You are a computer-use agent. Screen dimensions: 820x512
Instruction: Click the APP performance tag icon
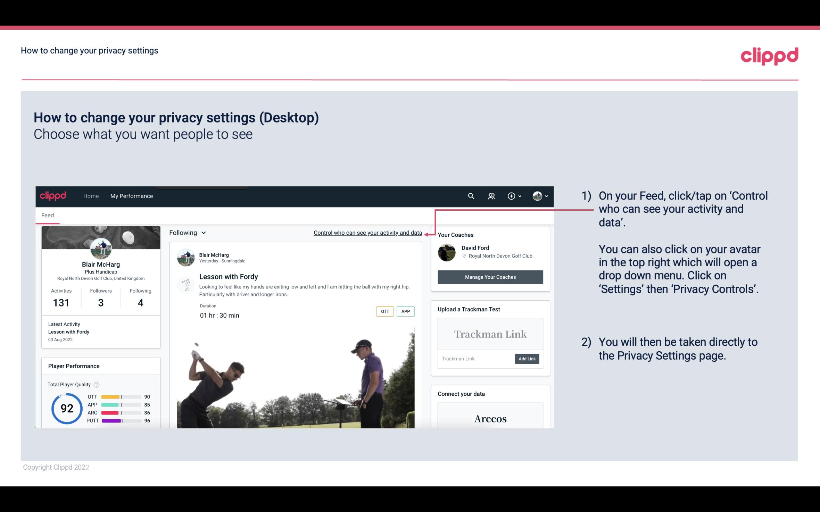(x=406, y=311)
